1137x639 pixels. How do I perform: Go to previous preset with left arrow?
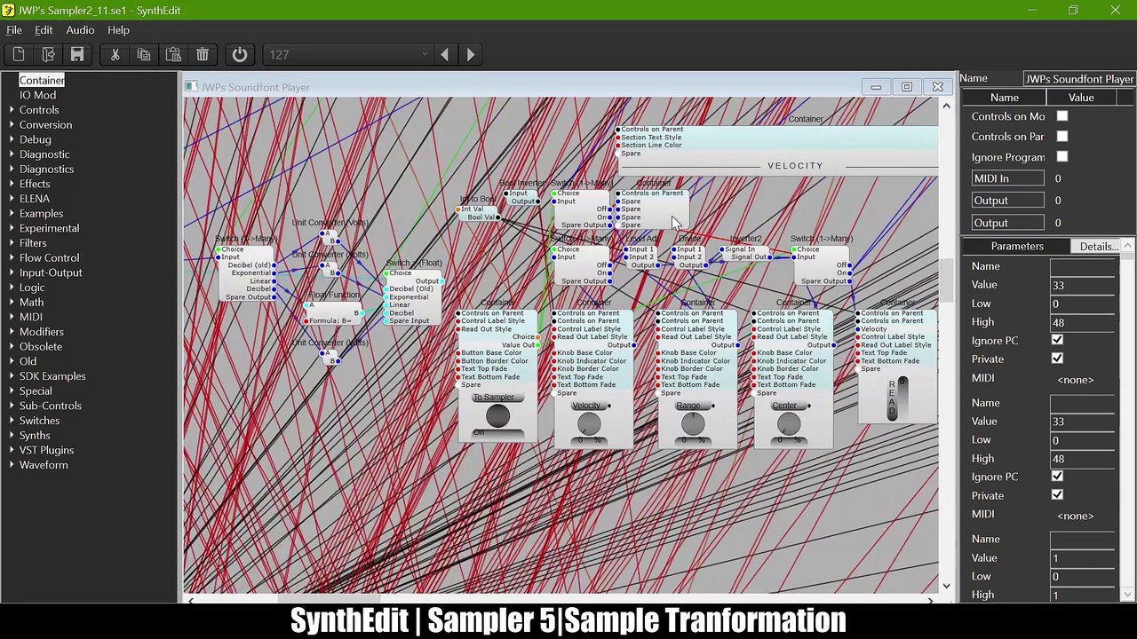click(x=445, y=55)
